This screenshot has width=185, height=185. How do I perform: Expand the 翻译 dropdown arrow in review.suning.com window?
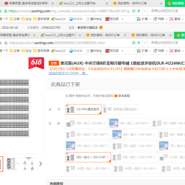(183, 19)
